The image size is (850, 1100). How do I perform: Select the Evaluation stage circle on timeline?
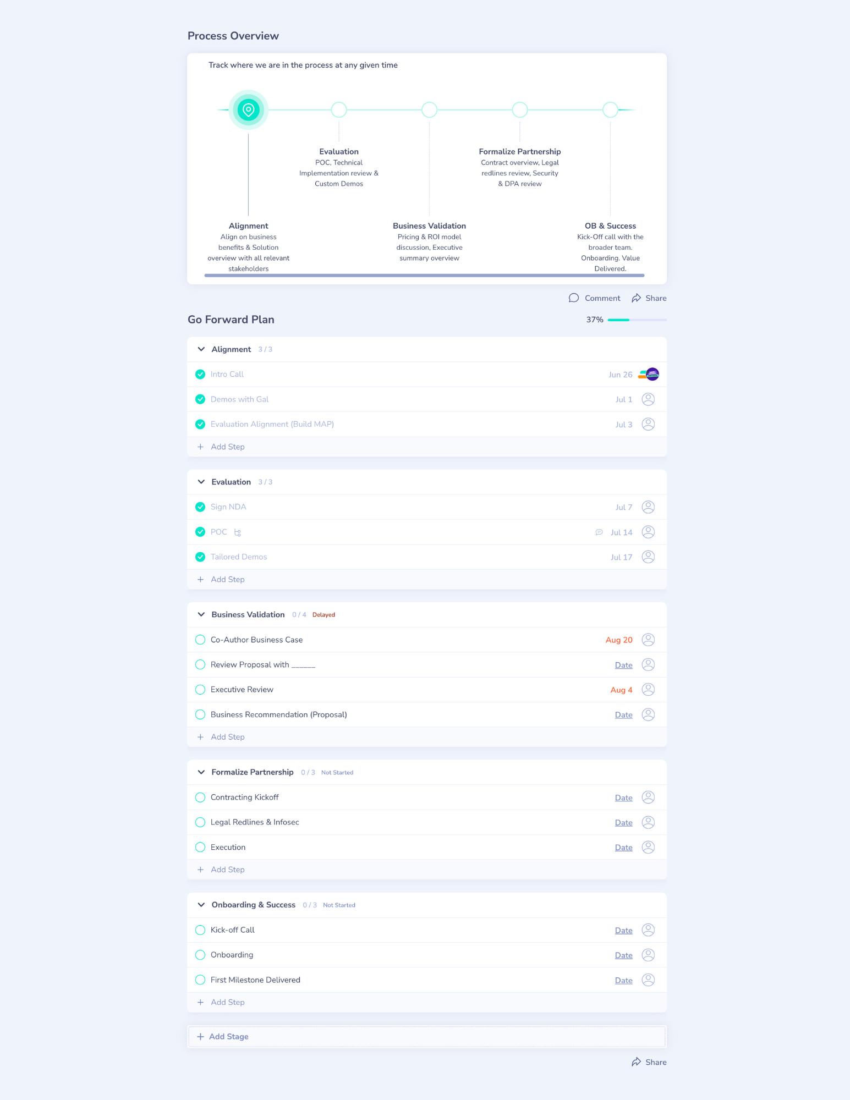339,110
